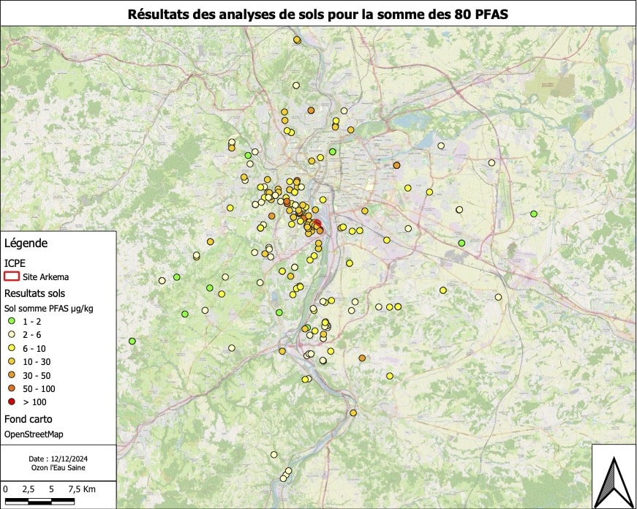Click the OpenStreetMap label in legend
The image size is (637, 509).
[34, 434]
